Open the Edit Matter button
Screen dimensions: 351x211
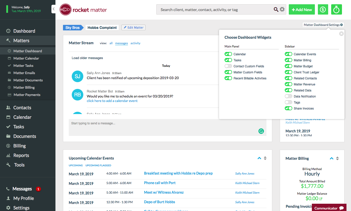click(x=133, y=27)
